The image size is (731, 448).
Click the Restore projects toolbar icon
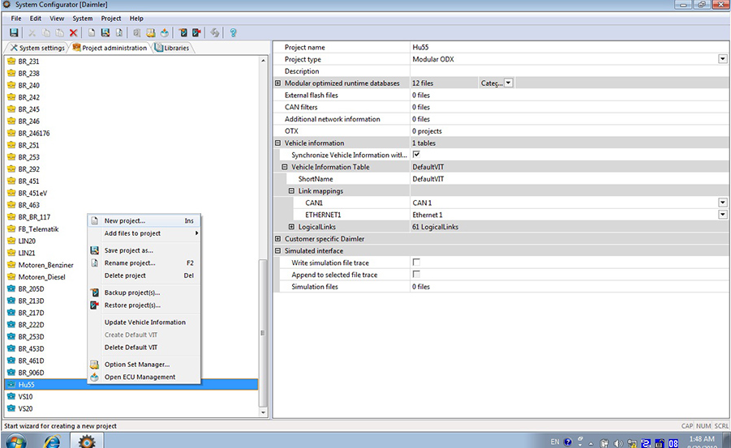click(x=196, y=32)
